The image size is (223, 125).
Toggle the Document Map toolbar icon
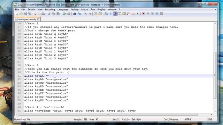click(124, 14)
